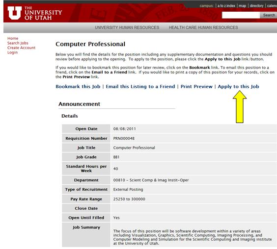Open the campus directory link
Viewport: 277px width, 249px height.
tap(256, 6)
